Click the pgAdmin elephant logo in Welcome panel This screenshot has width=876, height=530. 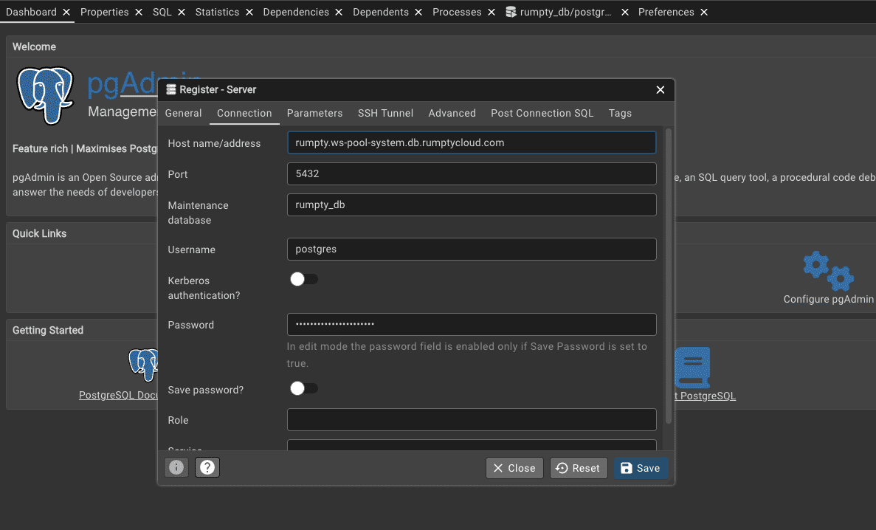click(x=45, y=95)
